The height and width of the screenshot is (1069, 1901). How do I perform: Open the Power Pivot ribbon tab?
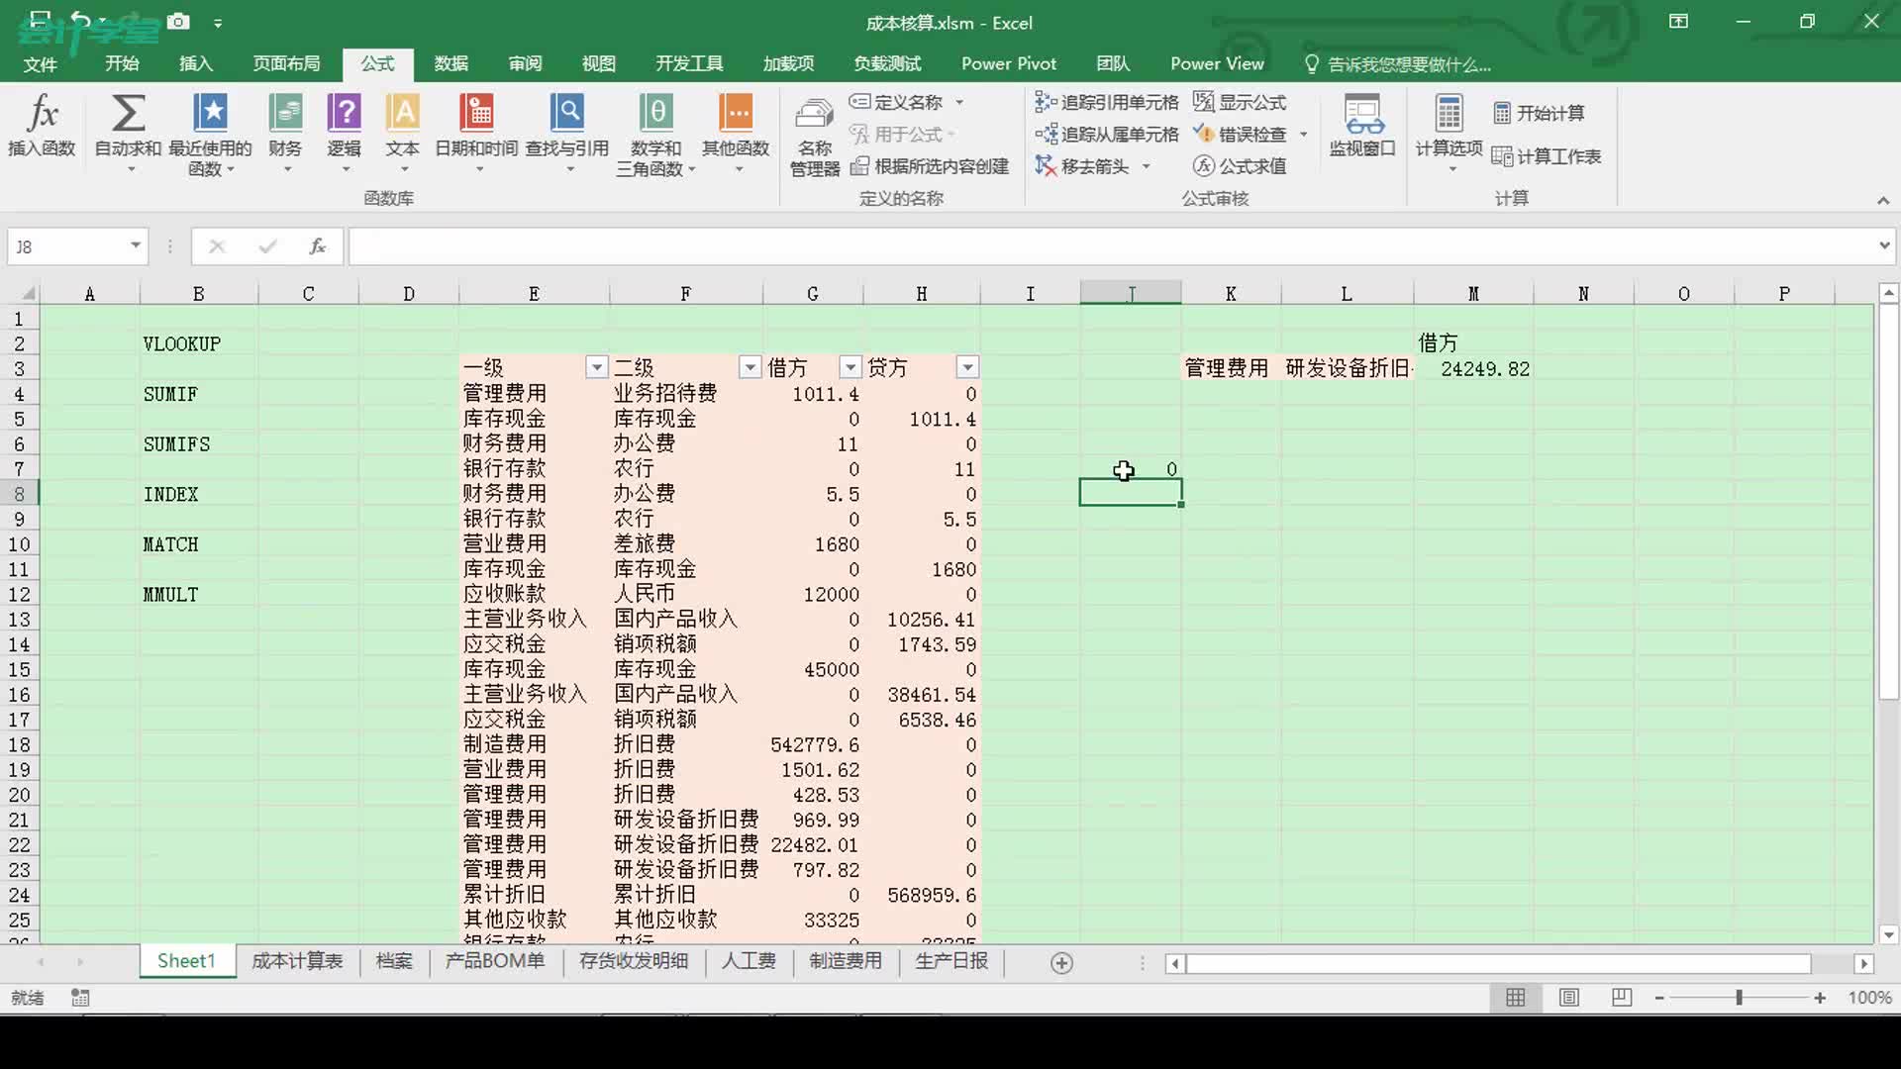tap(1008, 62)
